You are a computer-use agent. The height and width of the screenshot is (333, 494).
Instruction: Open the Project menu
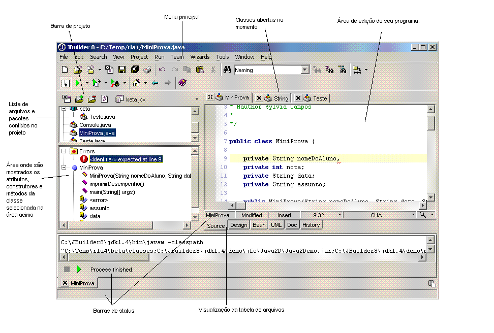(x=139, y=57)
